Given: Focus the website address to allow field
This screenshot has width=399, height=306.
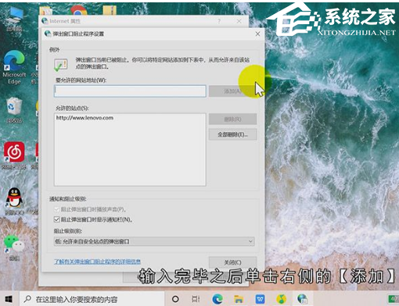Looking at the screenshot, I should pyautogui.click(x=130, y=91).
